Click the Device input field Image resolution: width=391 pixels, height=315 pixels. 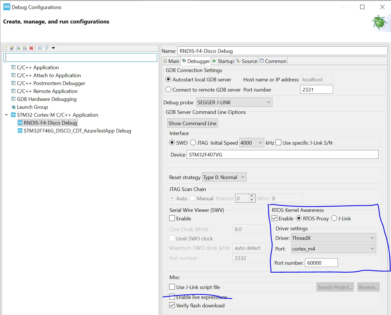(282, 155)
